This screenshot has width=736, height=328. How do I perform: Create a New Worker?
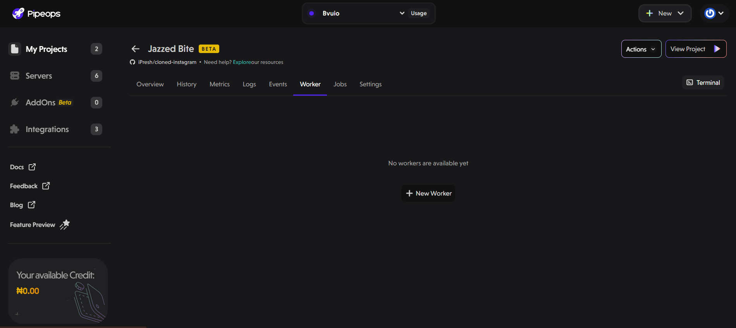(x=428, y=193)
